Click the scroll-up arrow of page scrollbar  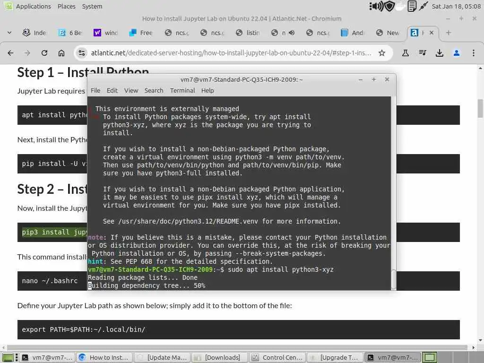click(x=480, y=68)
